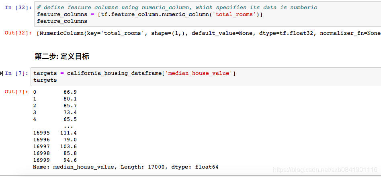Click the Name: median_house_value summary line
This screenshot has width=381, height=177.
pos(126,167)
